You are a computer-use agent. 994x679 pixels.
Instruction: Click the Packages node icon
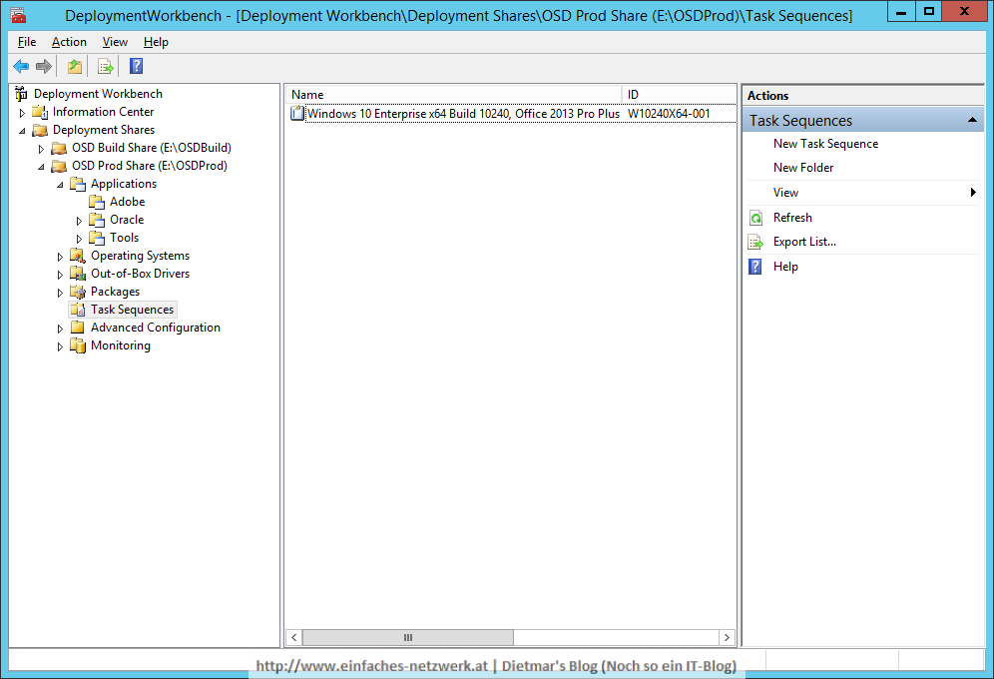tap(78, 292)
